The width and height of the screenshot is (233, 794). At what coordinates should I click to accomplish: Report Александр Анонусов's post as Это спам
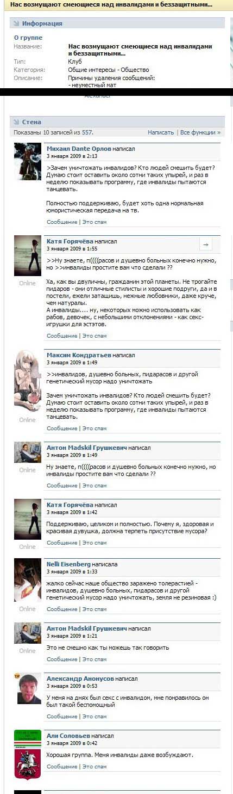tap(95, 716)
